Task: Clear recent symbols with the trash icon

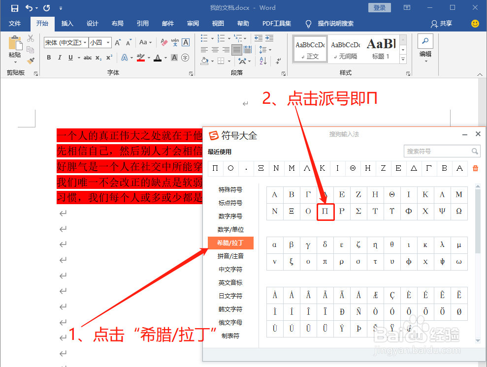Action: (475, 168)
